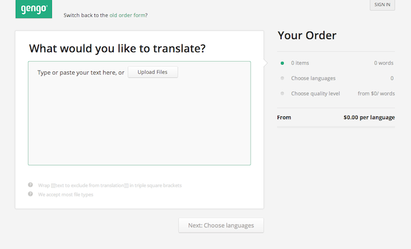Image resolution: width=411 pixels, height=249 pixels.
Task: Click the Your Order heading
Action: tap(307, 36)
